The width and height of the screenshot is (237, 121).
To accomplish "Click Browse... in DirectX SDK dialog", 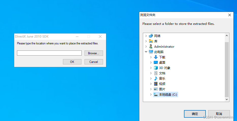I will (94, 53).
